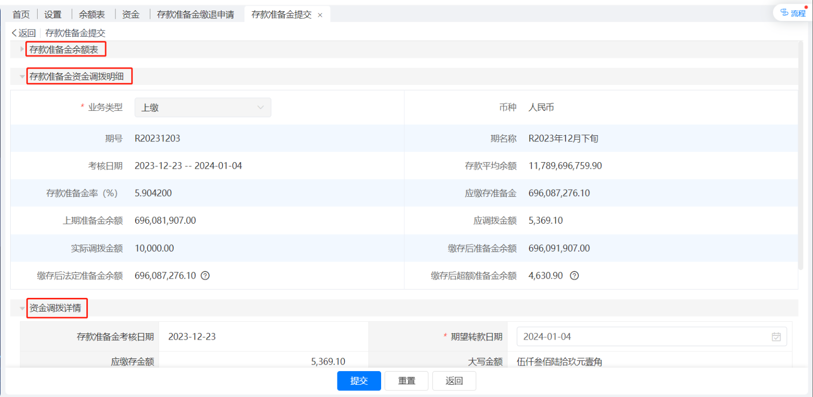Click the 重置 button
This screenshot has height=397, width=813.
click(x=406, y=381)
